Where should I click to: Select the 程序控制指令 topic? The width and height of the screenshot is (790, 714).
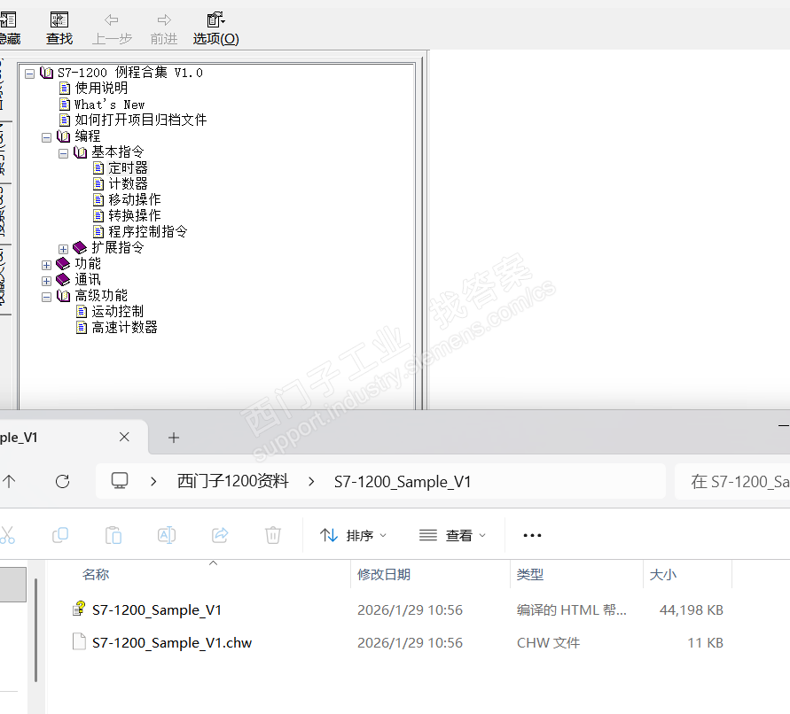[x=147, y=231]
